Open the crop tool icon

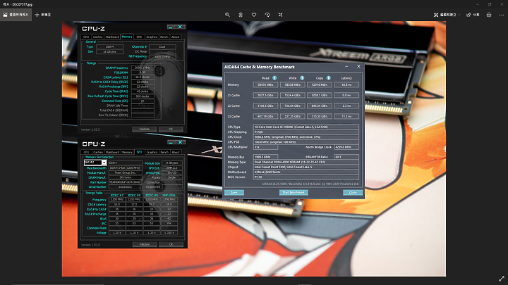[x=281, y=15]
